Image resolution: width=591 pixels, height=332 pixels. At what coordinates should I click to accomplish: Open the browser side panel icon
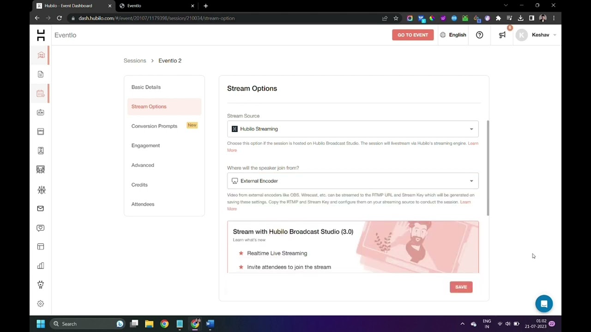[531, 18]
